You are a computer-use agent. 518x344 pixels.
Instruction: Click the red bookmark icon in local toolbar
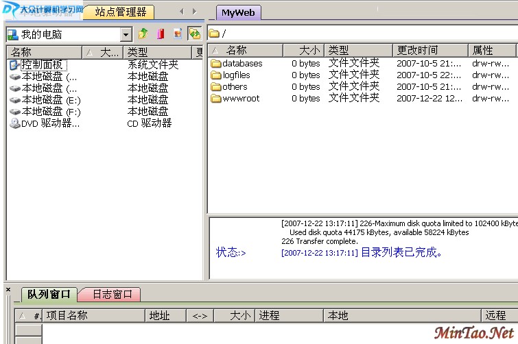point(161,34)
